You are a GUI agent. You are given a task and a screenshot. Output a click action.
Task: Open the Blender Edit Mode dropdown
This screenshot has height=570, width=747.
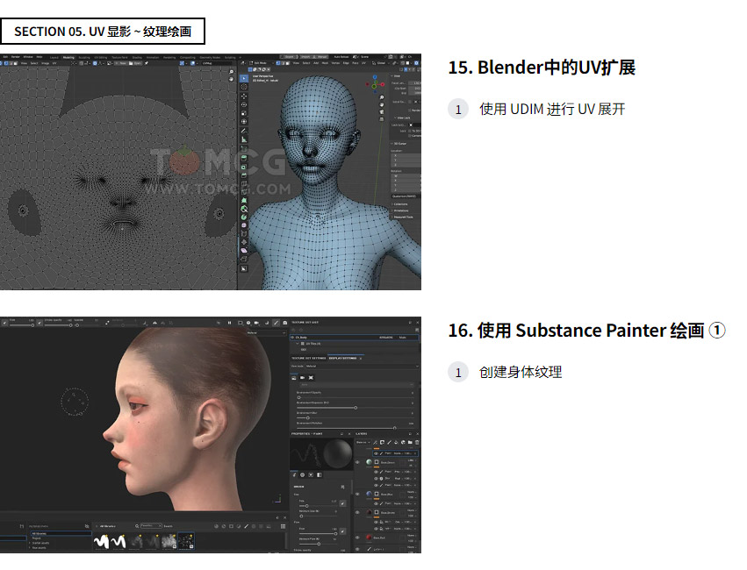(261, 63)
